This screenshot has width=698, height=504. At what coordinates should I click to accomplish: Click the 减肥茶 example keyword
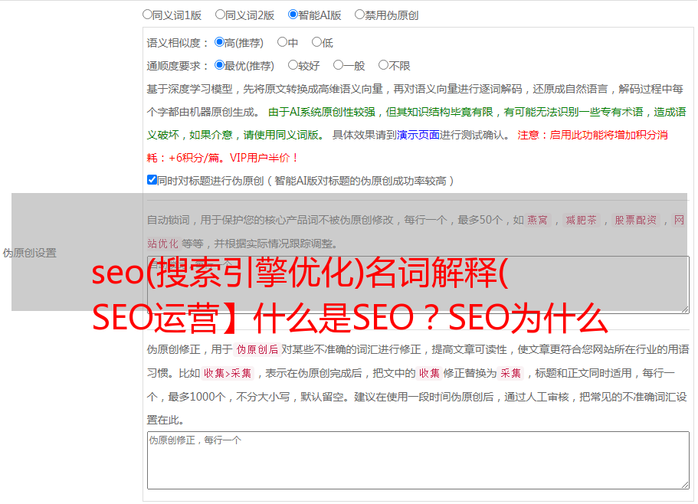click(x=581, y=220)
